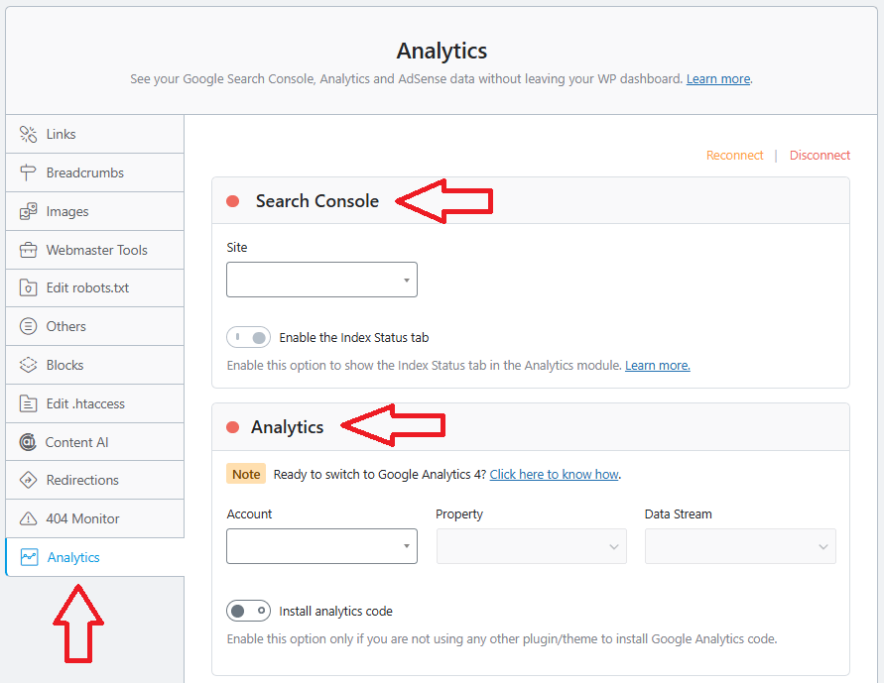Switch to the Edit .htaccess tab
Screen dimensions: 884x683
tap(85, 403)
